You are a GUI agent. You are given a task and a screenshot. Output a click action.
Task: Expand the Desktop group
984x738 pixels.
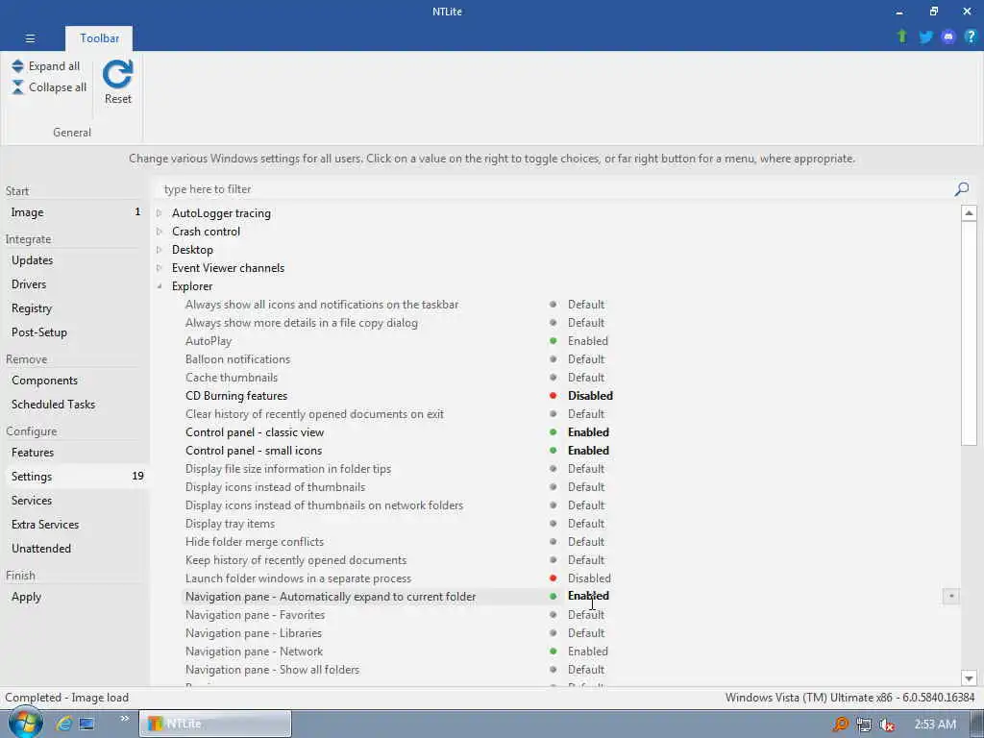(x=160, y=249)
